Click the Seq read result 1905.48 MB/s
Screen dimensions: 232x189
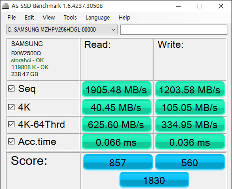coord(117,90)
